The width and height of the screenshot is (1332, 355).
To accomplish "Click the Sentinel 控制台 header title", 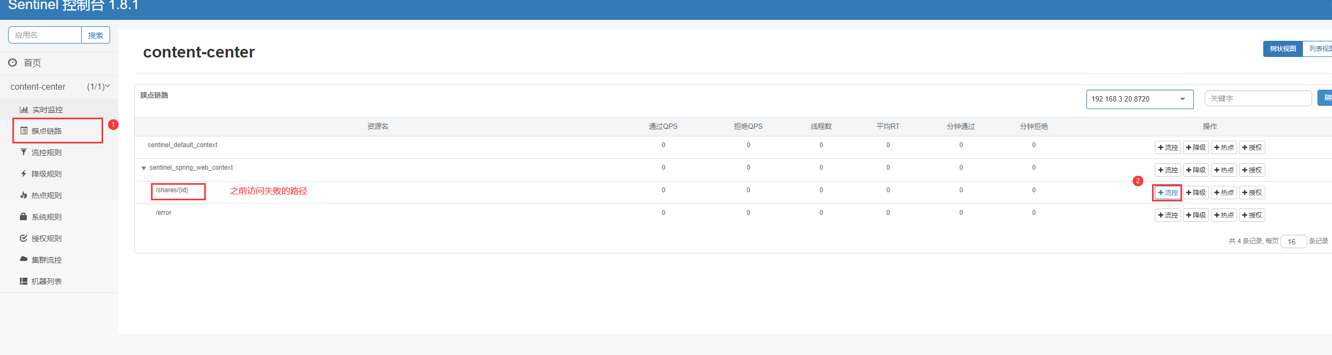I will pos(73,5).
